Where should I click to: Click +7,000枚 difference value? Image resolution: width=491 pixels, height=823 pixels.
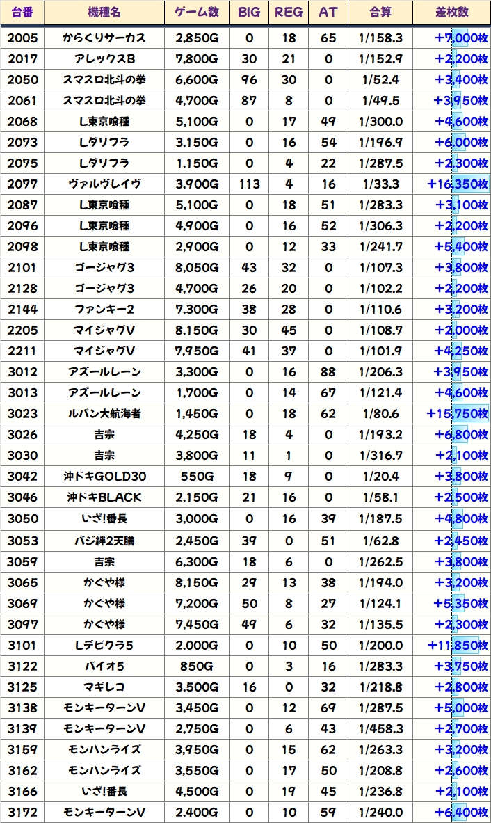(461, 38)
